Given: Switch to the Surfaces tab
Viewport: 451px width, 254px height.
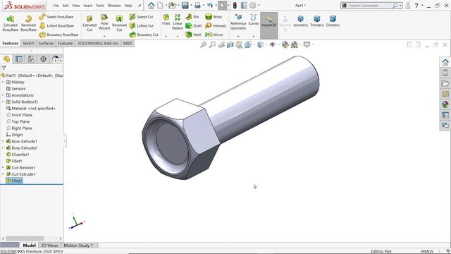Looking at the screenshot, I should coord(46,43).
